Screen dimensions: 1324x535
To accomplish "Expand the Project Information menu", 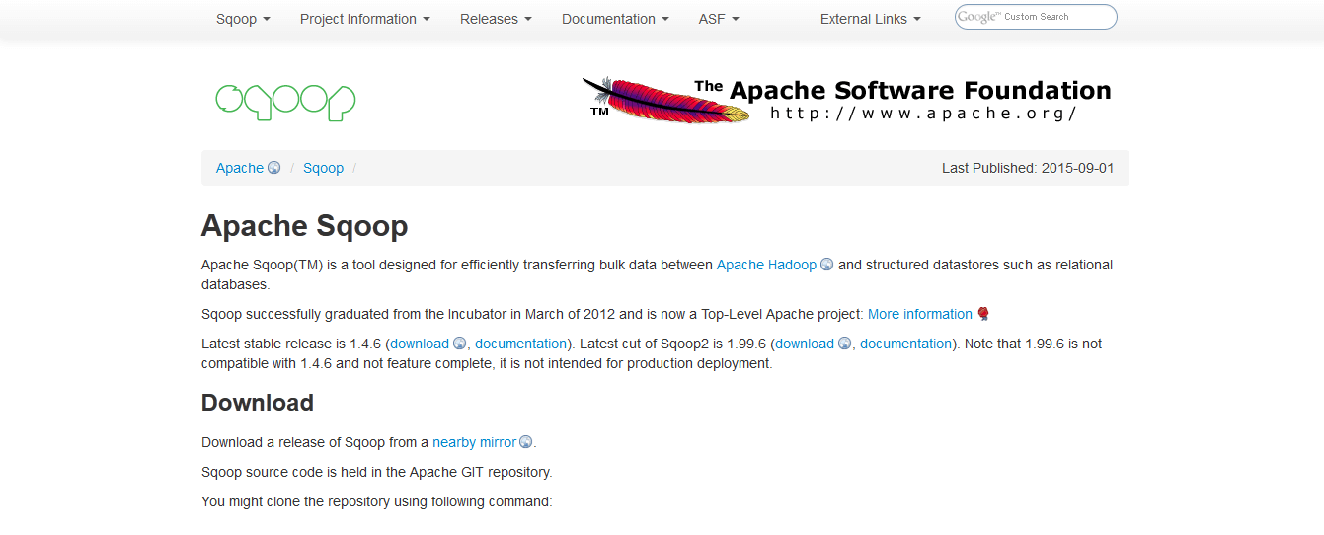I will pyautogui.click(x=365, y=19).
